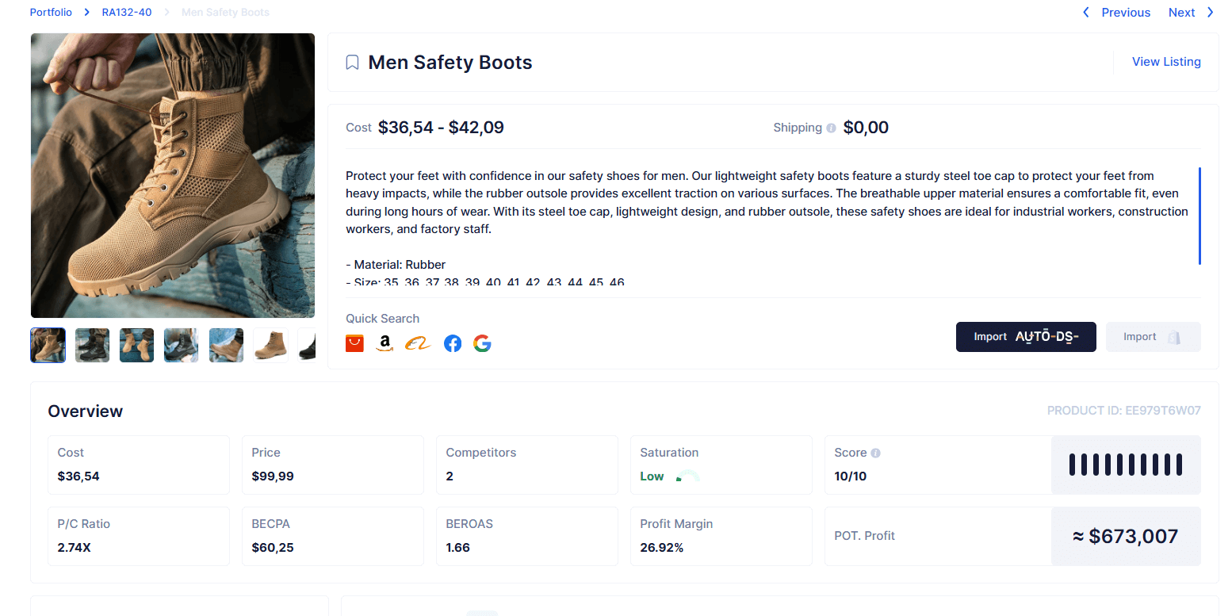Open the RA132-40 breadcrumb link
1232x616 pixels.
click(127, 13)
